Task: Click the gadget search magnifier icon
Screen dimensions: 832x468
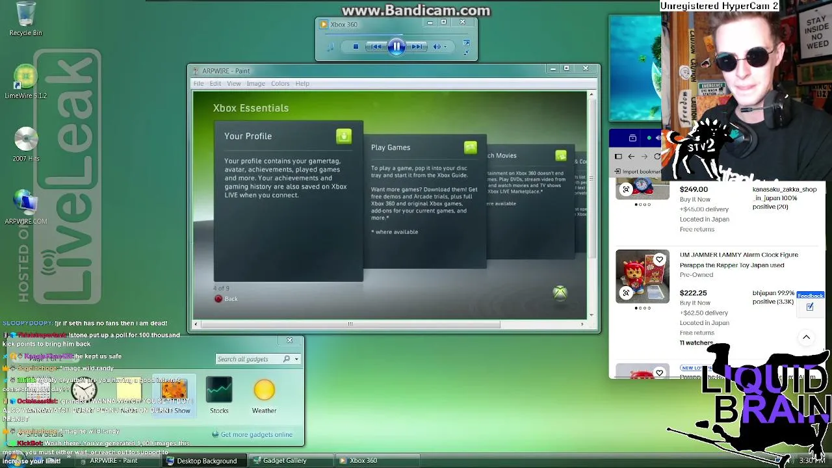Action: pos(287,359)
